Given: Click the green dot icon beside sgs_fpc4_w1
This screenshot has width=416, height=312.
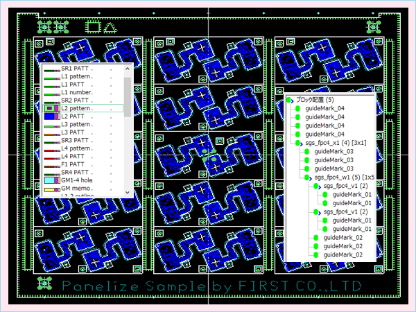Looking at the screenshot, I should [x=307, y=177].
